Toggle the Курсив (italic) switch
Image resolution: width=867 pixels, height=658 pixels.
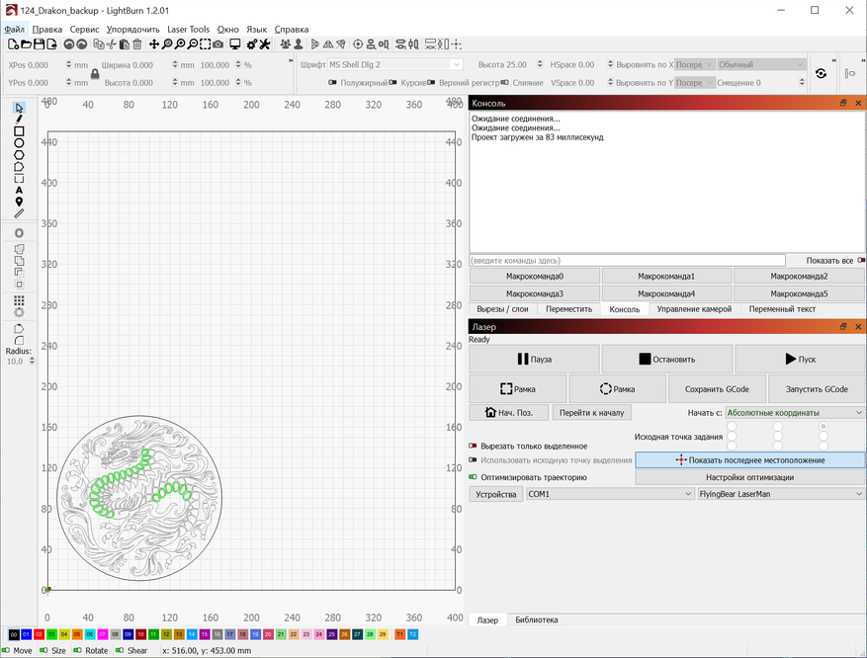392,82
